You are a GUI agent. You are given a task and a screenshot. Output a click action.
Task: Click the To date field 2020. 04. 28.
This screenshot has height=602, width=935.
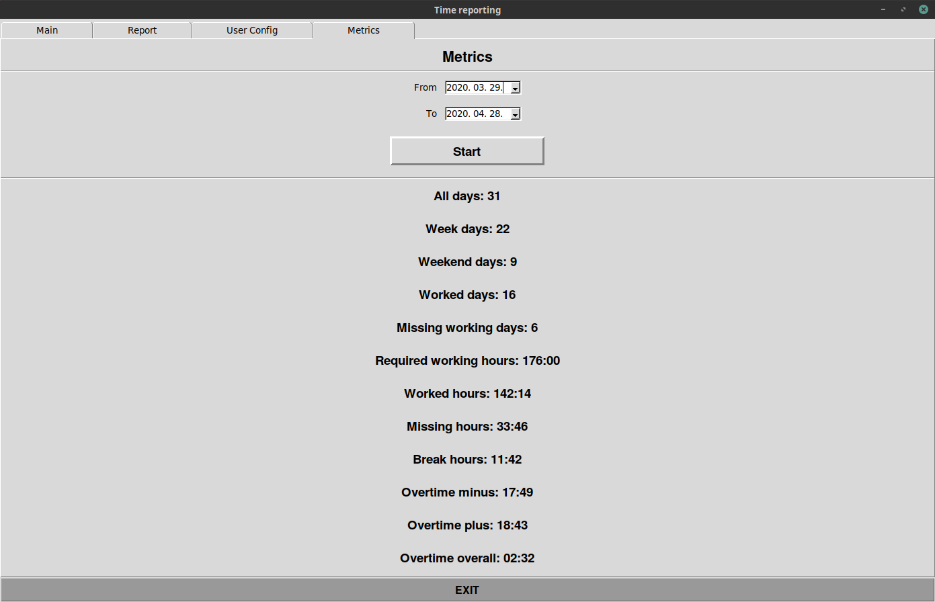click(x=478, y=114)
